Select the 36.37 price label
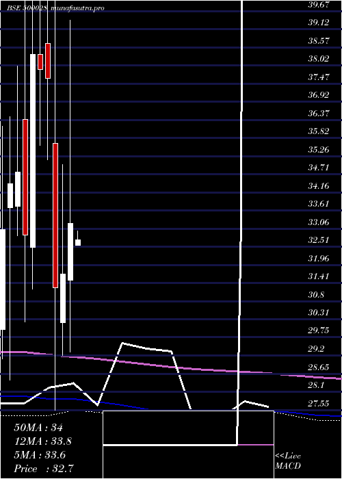 318,114
